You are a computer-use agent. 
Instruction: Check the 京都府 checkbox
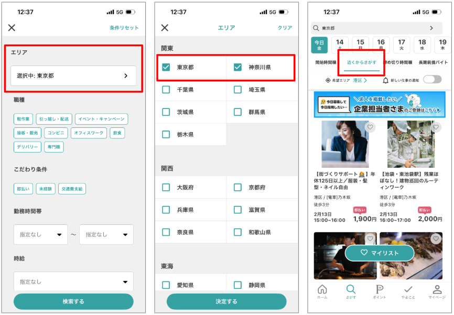click(237, 187)
